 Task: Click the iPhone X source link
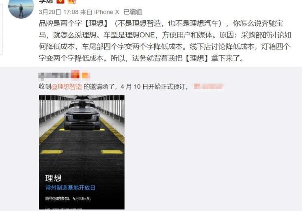pos(106,12)
